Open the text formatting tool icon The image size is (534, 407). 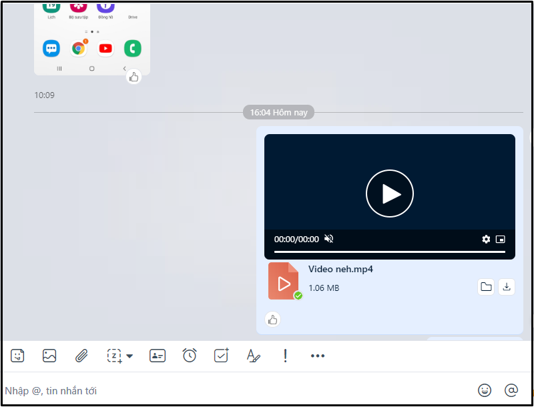(253, 356)
